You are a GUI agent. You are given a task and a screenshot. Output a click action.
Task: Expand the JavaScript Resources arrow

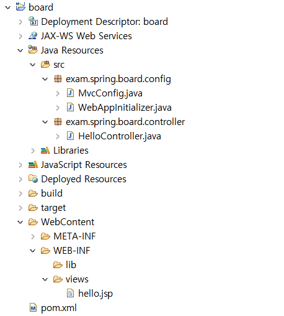coord(20,165)
